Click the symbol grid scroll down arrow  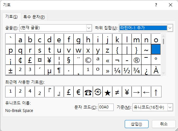pyautogui.click(x=163, y=73)
